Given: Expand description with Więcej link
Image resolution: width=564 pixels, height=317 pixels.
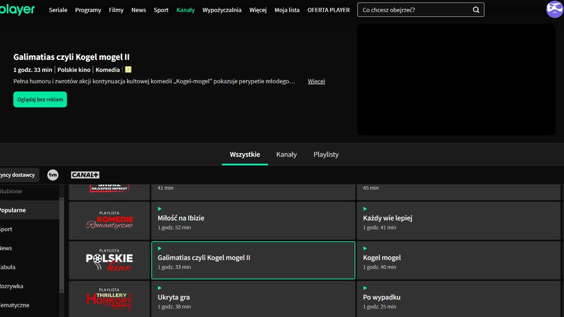Looking at the screenshot, I should coord(316,81).
